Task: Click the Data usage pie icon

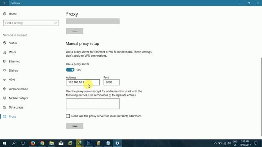Action: click(x=5, y=107)
